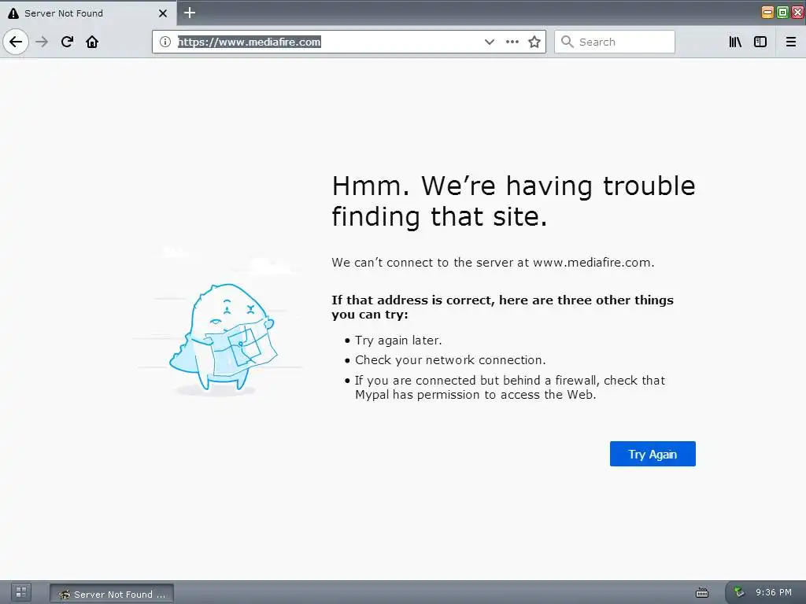Viewport: 806px width, 604px height.
Task: Click the 9:36 PM clock
Action: 774,592
